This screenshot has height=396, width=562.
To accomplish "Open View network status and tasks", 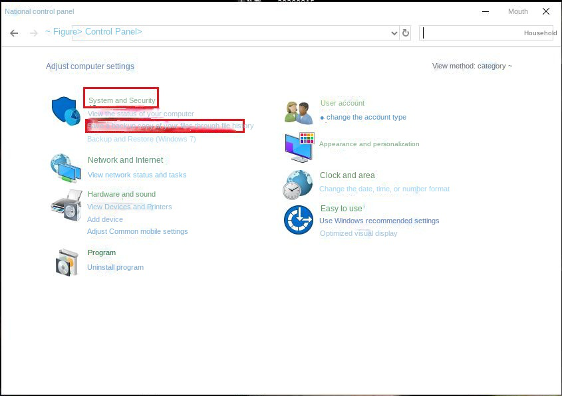I will [x=136, y=175].
